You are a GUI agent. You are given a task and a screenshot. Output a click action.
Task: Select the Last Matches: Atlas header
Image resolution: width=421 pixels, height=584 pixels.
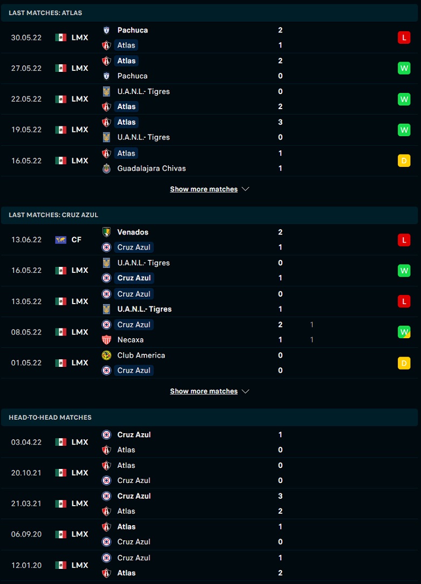(x=209, y=12)
